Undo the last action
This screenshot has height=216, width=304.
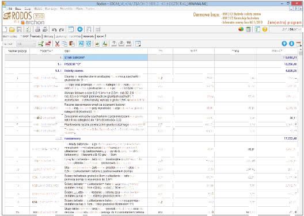tap(54, 30)
